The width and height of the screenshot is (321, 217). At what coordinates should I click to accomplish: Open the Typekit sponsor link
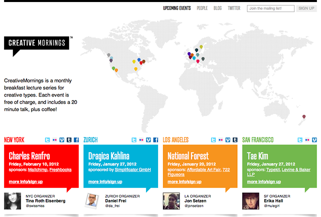coord(273,169)
